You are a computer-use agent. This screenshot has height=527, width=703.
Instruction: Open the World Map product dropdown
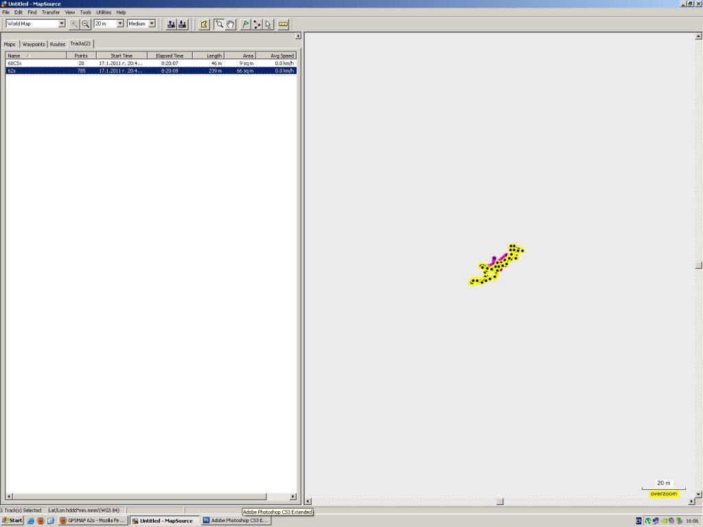point(62,23)
